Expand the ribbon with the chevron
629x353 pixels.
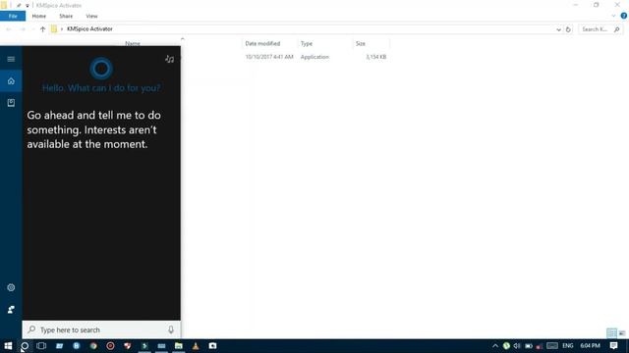(x=613, y=16)
